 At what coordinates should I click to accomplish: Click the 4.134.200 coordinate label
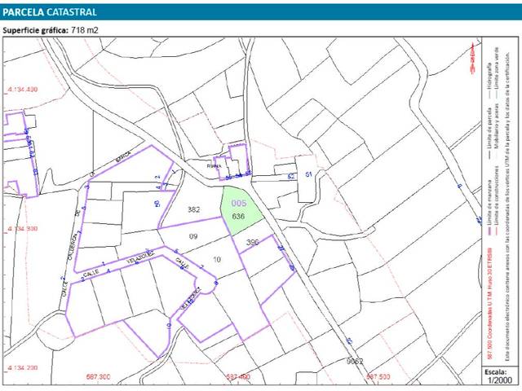point(22,368)
